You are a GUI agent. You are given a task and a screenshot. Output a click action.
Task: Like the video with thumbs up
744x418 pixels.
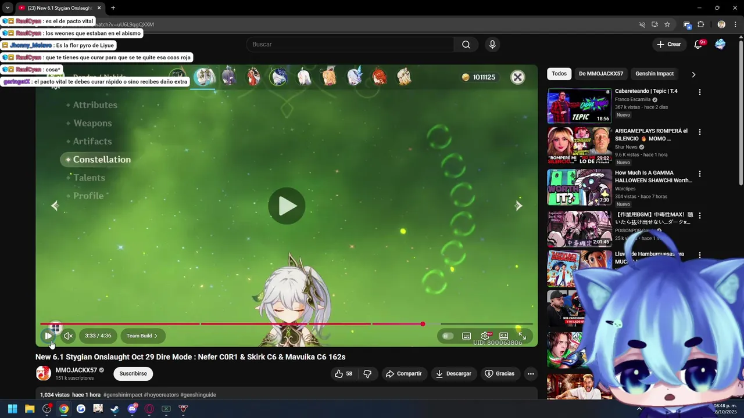point(344,374)
